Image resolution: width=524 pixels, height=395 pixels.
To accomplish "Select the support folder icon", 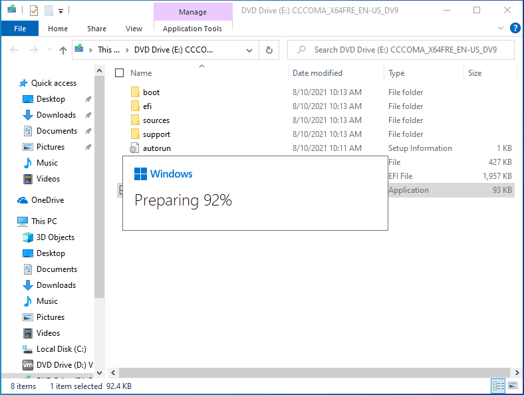I will [x=135, y=134].
